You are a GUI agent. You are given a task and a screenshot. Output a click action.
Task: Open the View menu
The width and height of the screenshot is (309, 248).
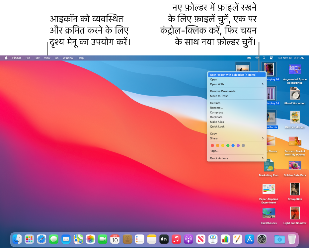point(47,58)
